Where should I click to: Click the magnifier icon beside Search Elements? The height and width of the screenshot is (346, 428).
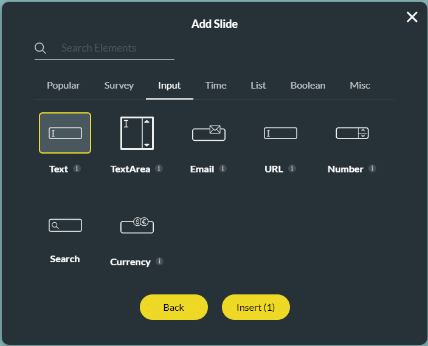point(40,48)
